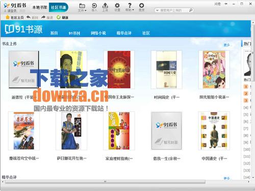The width and height of the screenshot is (255, 191).
Task: Go to 社区主页 home icon
Action: click(x=8, y=17)
